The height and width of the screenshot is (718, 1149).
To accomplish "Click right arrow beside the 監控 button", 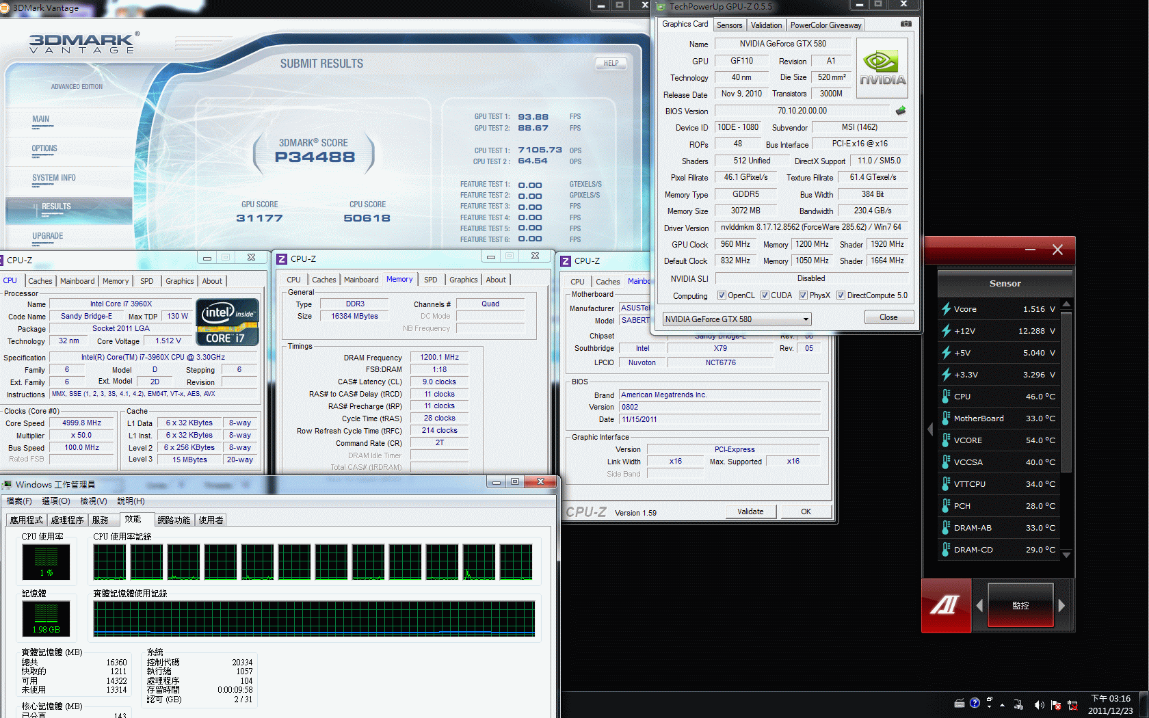I will (1061, 605).
